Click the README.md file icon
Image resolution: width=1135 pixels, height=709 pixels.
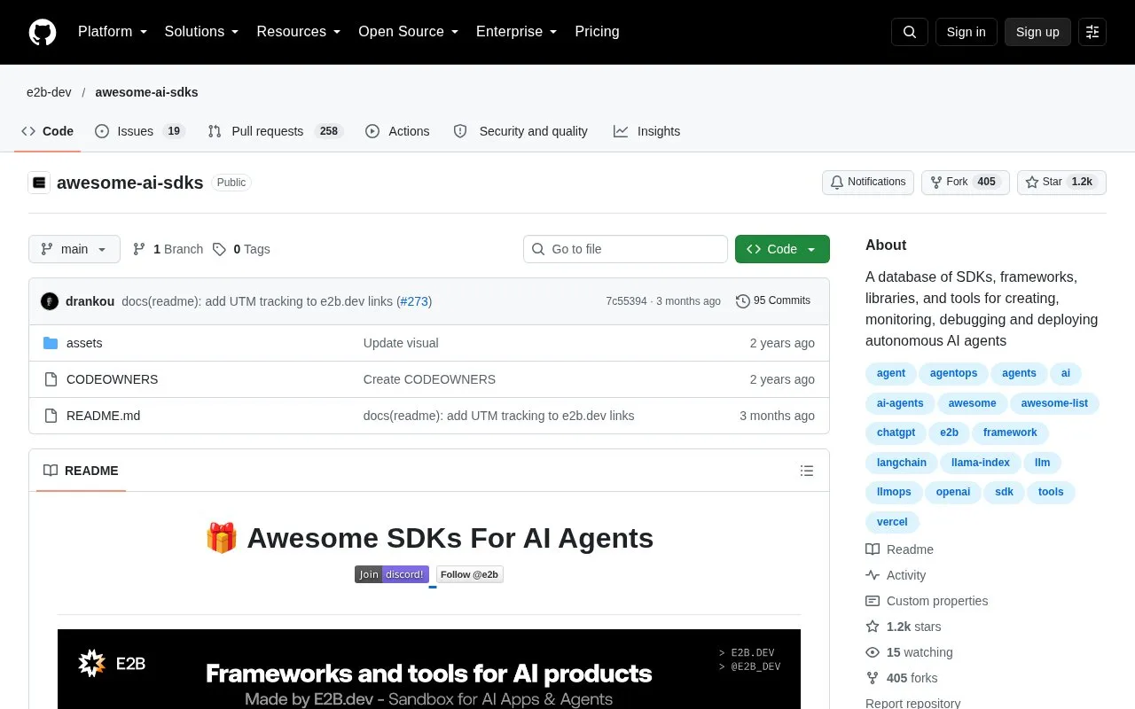[x=51, y=416]
